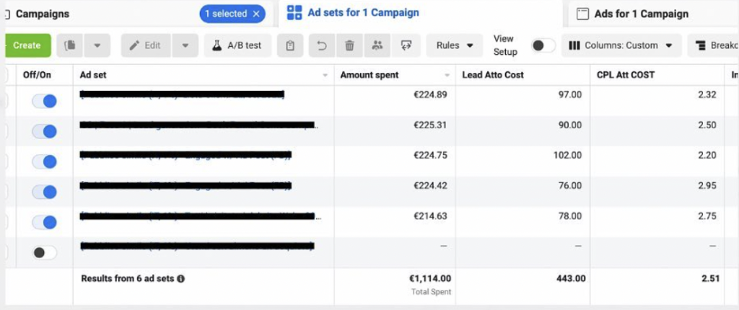This screenshot has height=310, width=739.
Task: Click the Delete trash icon
Action: tap(349, 45)
